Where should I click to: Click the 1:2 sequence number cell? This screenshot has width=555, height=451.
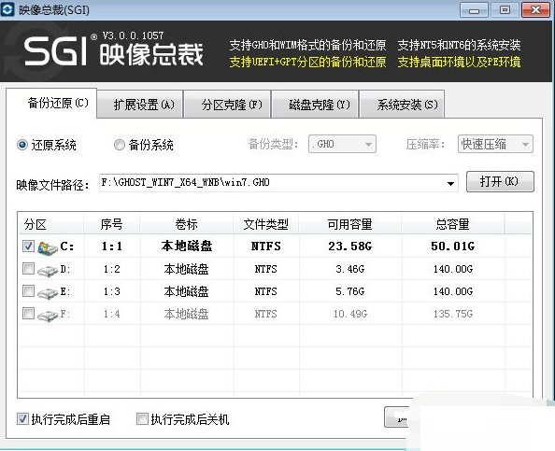point(112,269)
